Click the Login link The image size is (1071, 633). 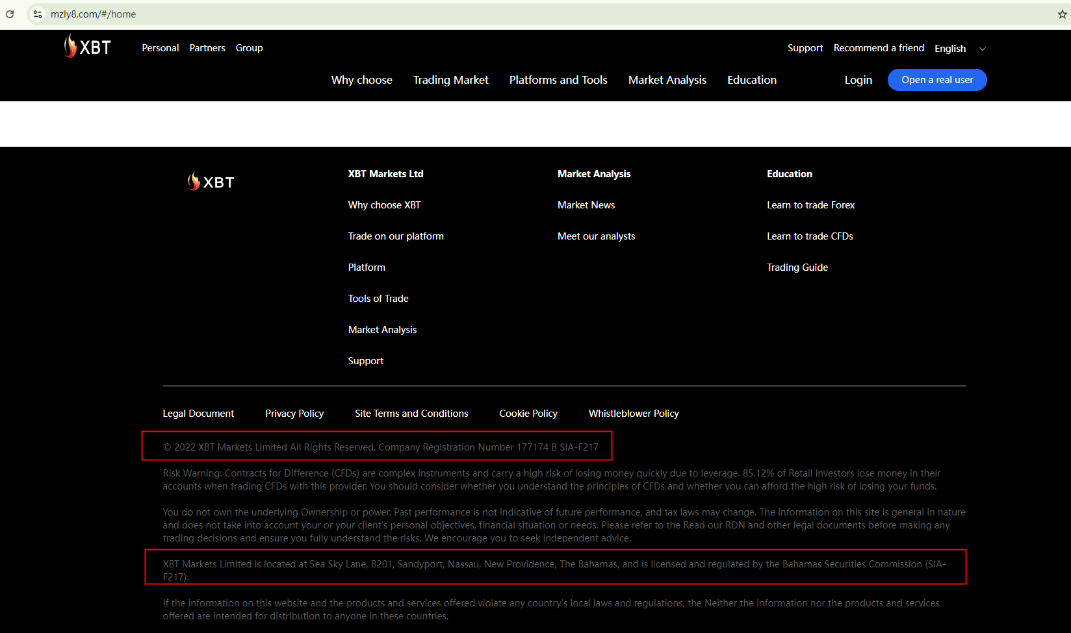pos(858,80)
